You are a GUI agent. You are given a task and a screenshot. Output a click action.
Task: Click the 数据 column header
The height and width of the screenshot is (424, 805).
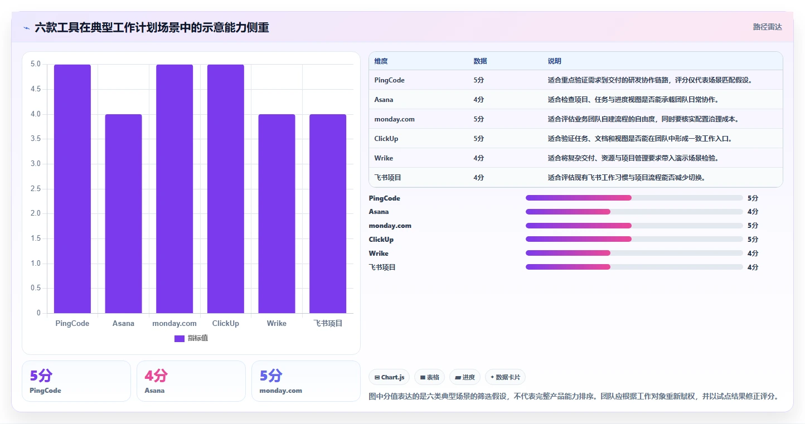tap(481, 61)
